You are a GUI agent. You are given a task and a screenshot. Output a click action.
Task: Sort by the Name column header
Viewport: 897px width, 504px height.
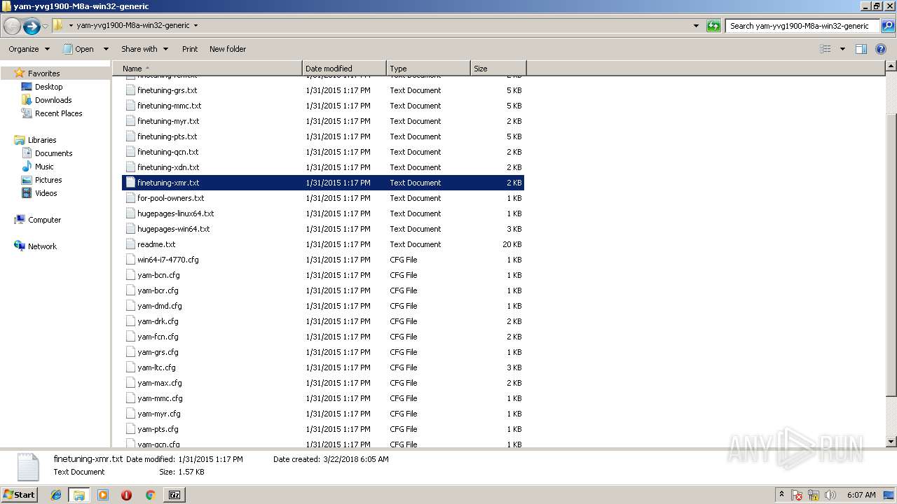pos(207,69)
